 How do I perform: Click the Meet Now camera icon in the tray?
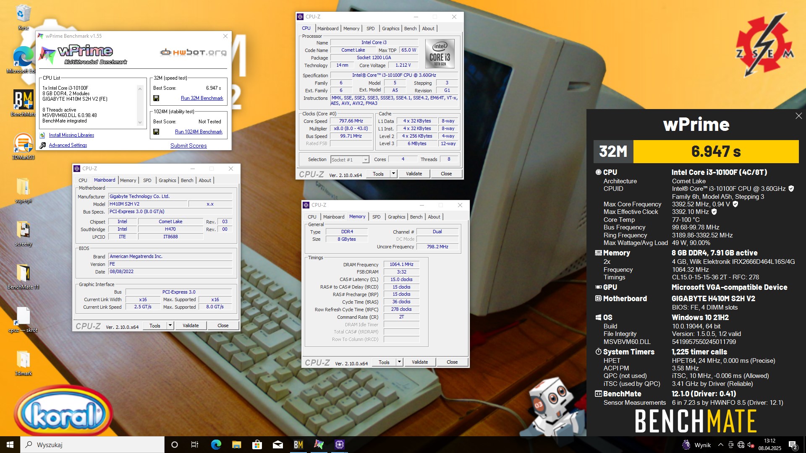(x=731, y=445)
